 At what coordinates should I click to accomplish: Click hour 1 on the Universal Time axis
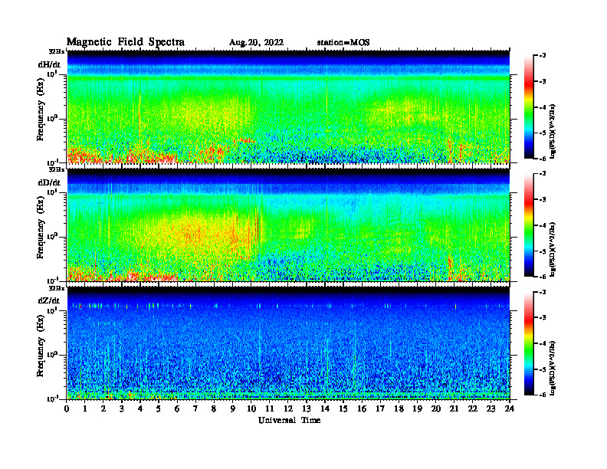pyautogui.click(x=85, y=409)
